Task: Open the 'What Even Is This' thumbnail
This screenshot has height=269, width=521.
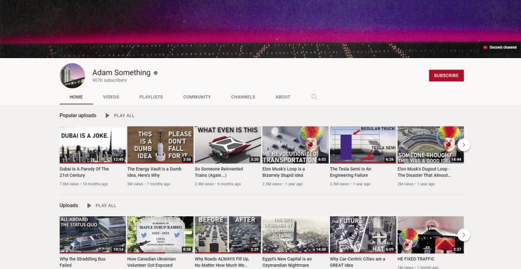Action: [228, 144]
